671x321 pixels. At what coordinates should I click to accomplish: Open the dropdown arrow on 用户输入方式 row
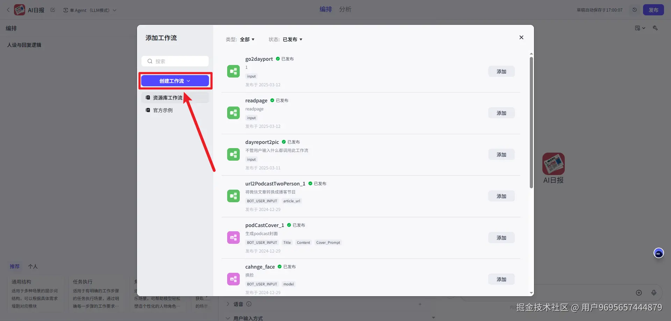click(433, 318)
